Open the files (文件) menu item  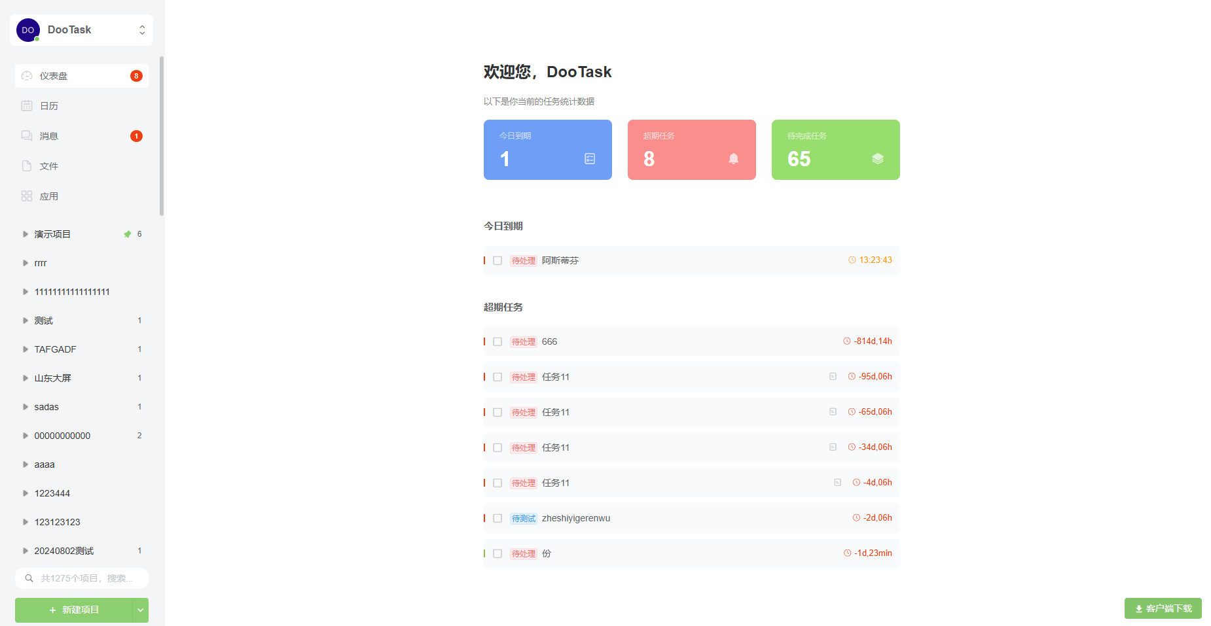(x=82, y=166)
